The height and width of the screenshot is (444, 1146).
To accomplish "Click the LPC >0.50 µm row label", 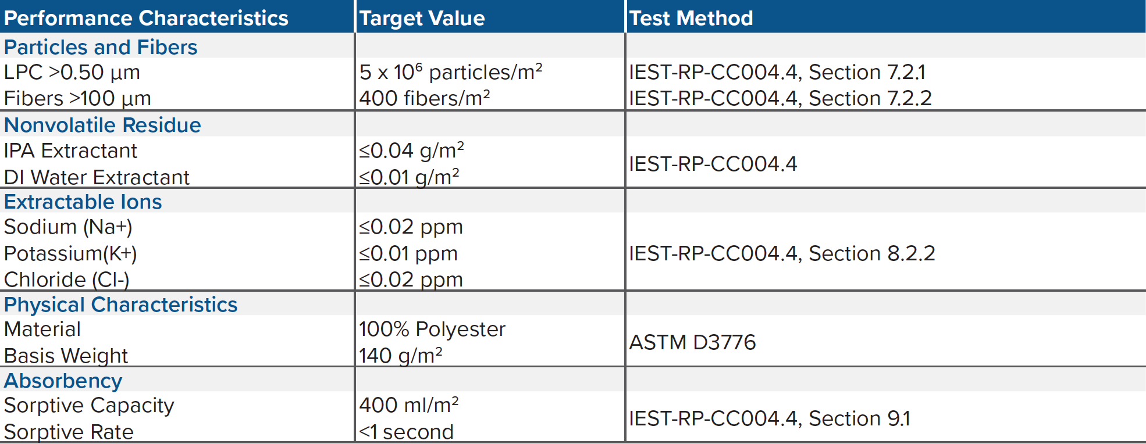I will [x=72, y=73].
